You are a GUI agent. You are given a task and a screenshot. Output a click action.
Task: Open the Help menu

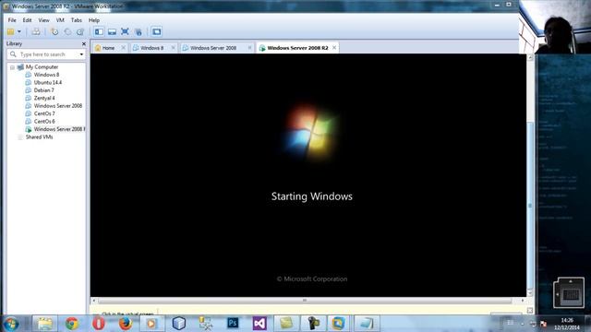(x=94, y=20)
